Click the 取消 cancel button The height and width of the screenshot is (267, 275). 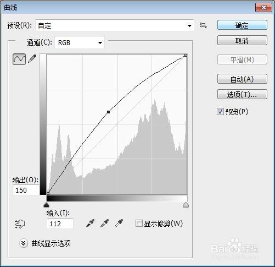point(242,40)
